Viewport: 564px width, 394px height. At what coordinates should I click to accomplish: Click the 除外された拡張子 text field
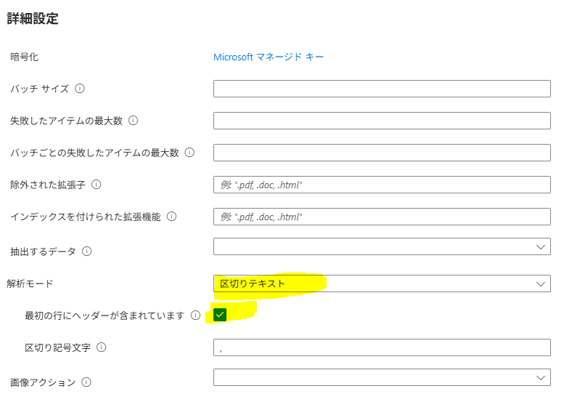(382, 185)
